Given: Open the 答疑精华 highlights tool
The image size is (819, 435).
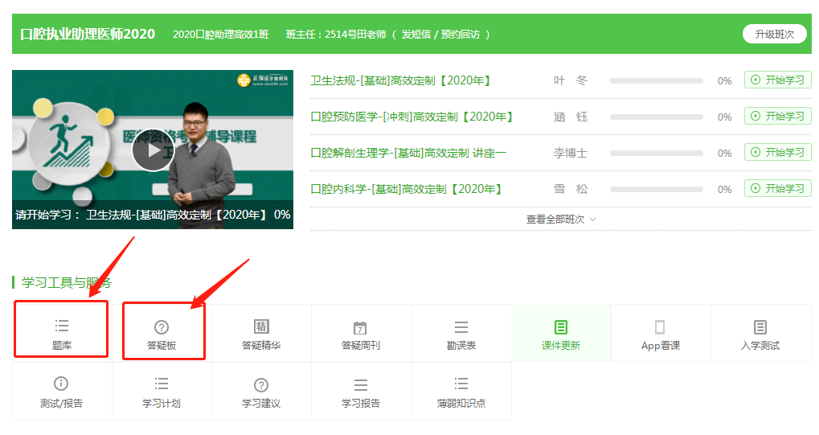Looking at the screenshot, I should point(261,334).
